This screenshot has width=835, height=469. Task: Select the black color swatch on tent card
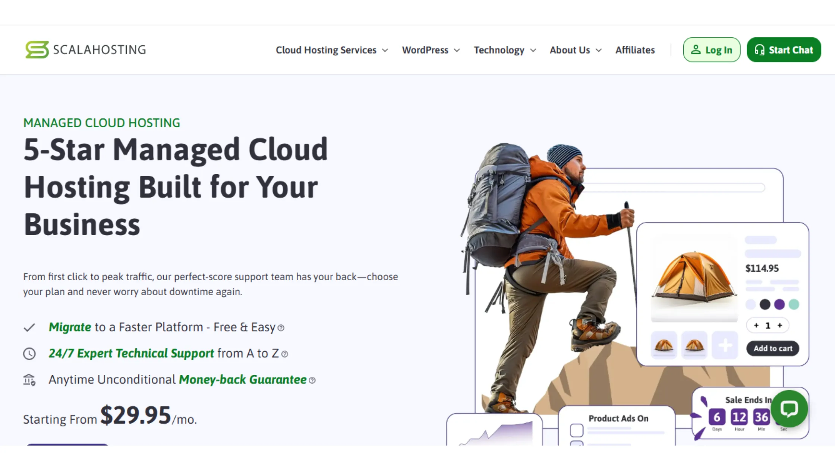(x=765, y=304)
